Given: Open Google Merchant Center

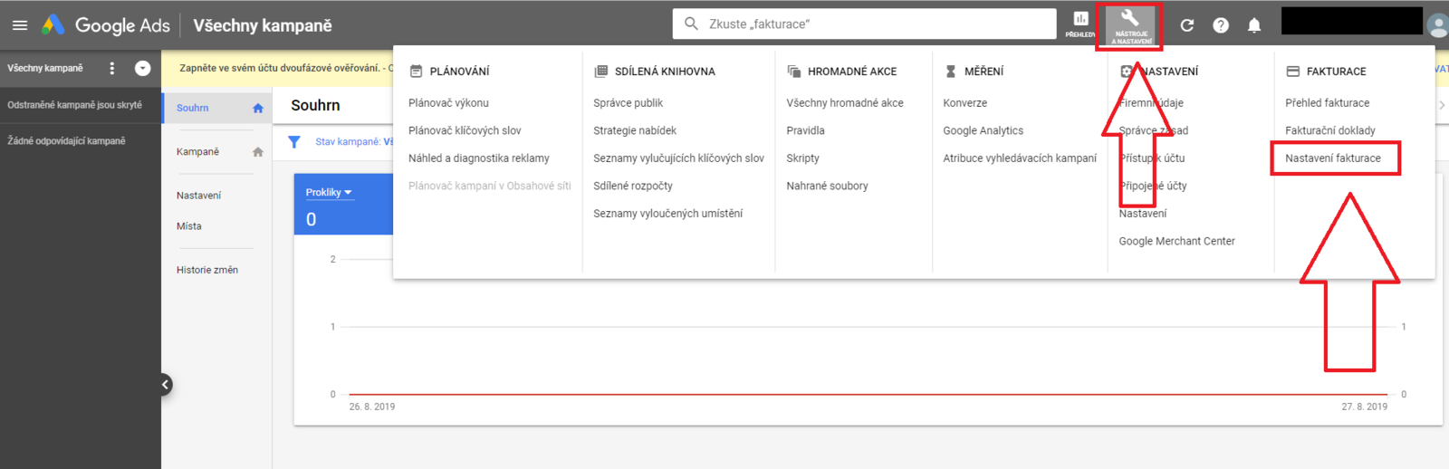Looking at the screenshot, I should 1176,241.
